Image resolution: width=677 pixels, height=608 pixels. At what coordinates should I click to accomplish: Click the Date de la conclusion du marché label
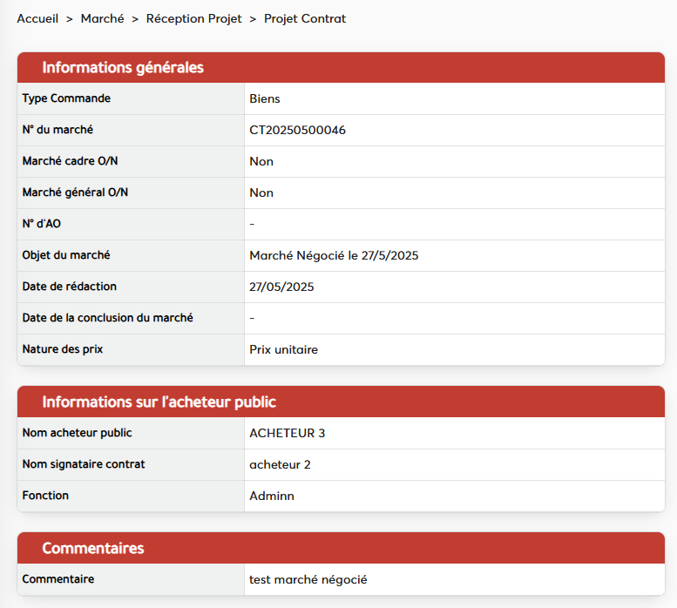[107, 318]
